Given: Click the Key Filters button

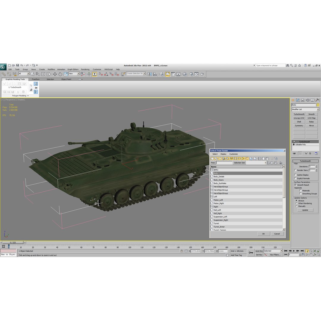Looking at the screenshot, I should [275, 255].
